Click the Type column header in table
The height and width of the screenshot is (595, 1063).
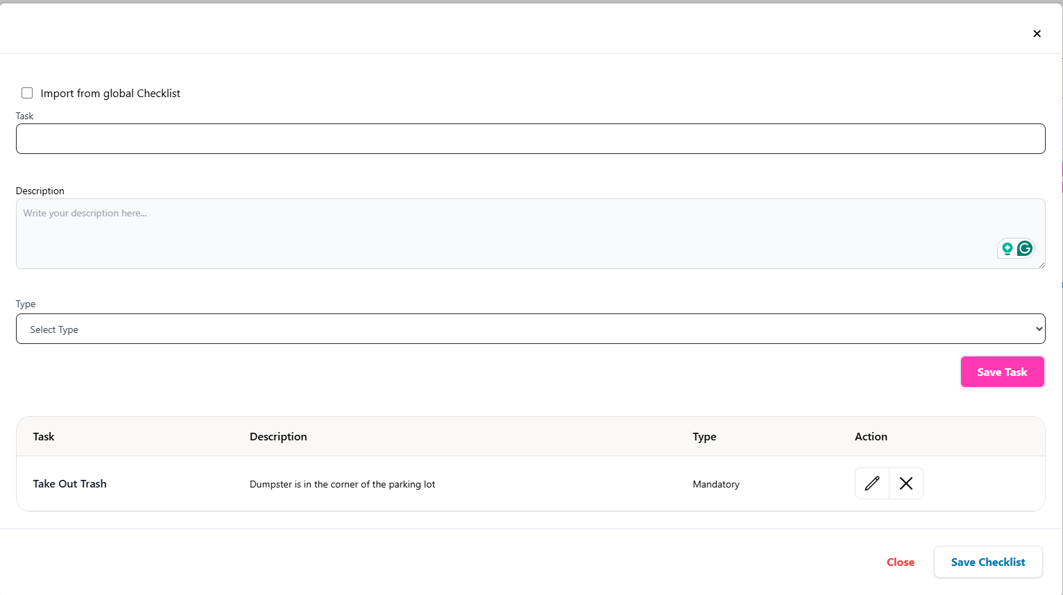tap(704, 436)
